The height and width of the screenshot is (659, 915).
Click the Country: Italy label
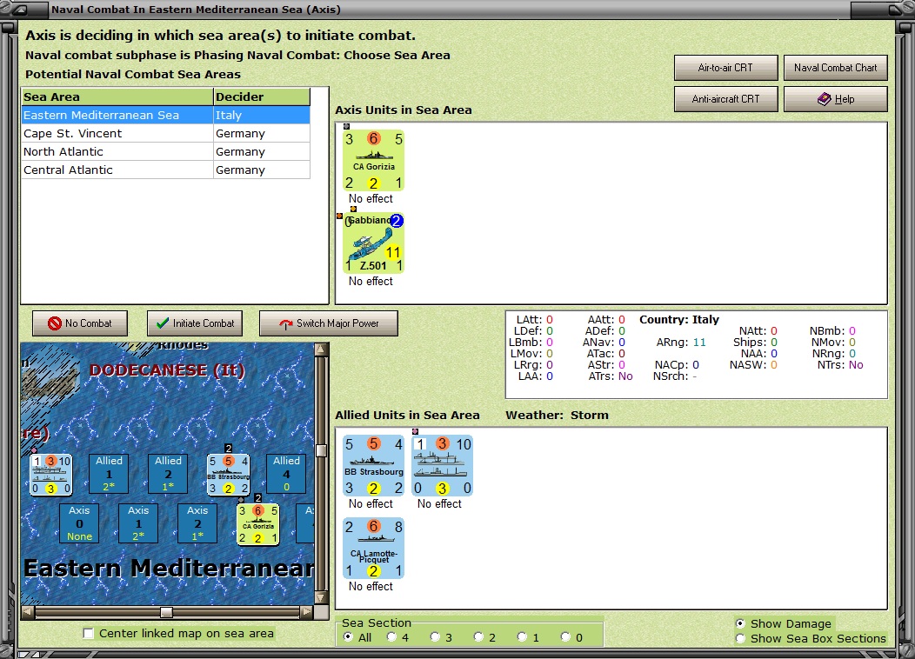pos(679,320)
